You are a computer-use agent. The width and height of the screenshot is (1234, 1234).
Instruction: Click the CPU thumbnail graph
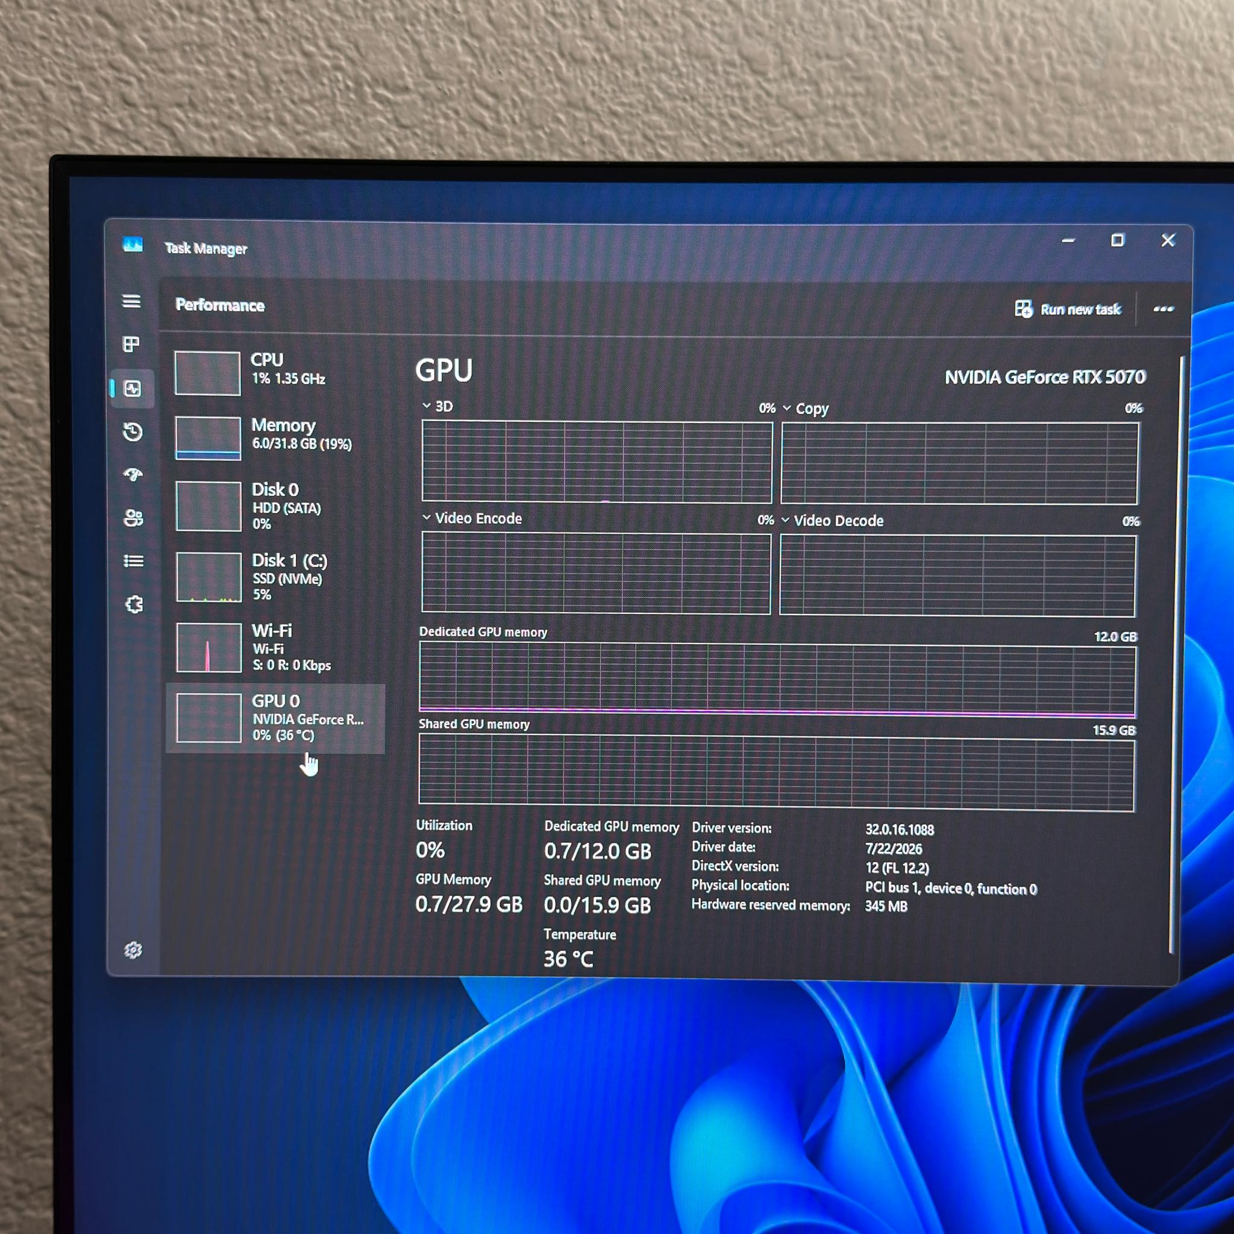click(x=208, y=373)
